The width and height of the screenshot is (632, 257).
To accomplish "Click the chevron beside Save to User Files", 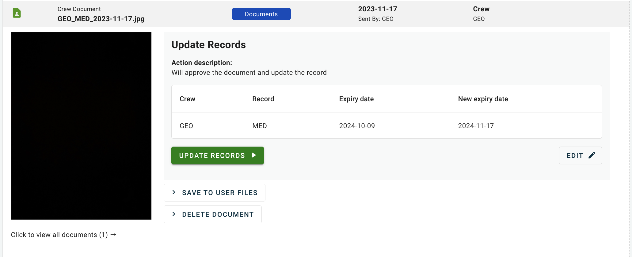I will pos(174,192).
